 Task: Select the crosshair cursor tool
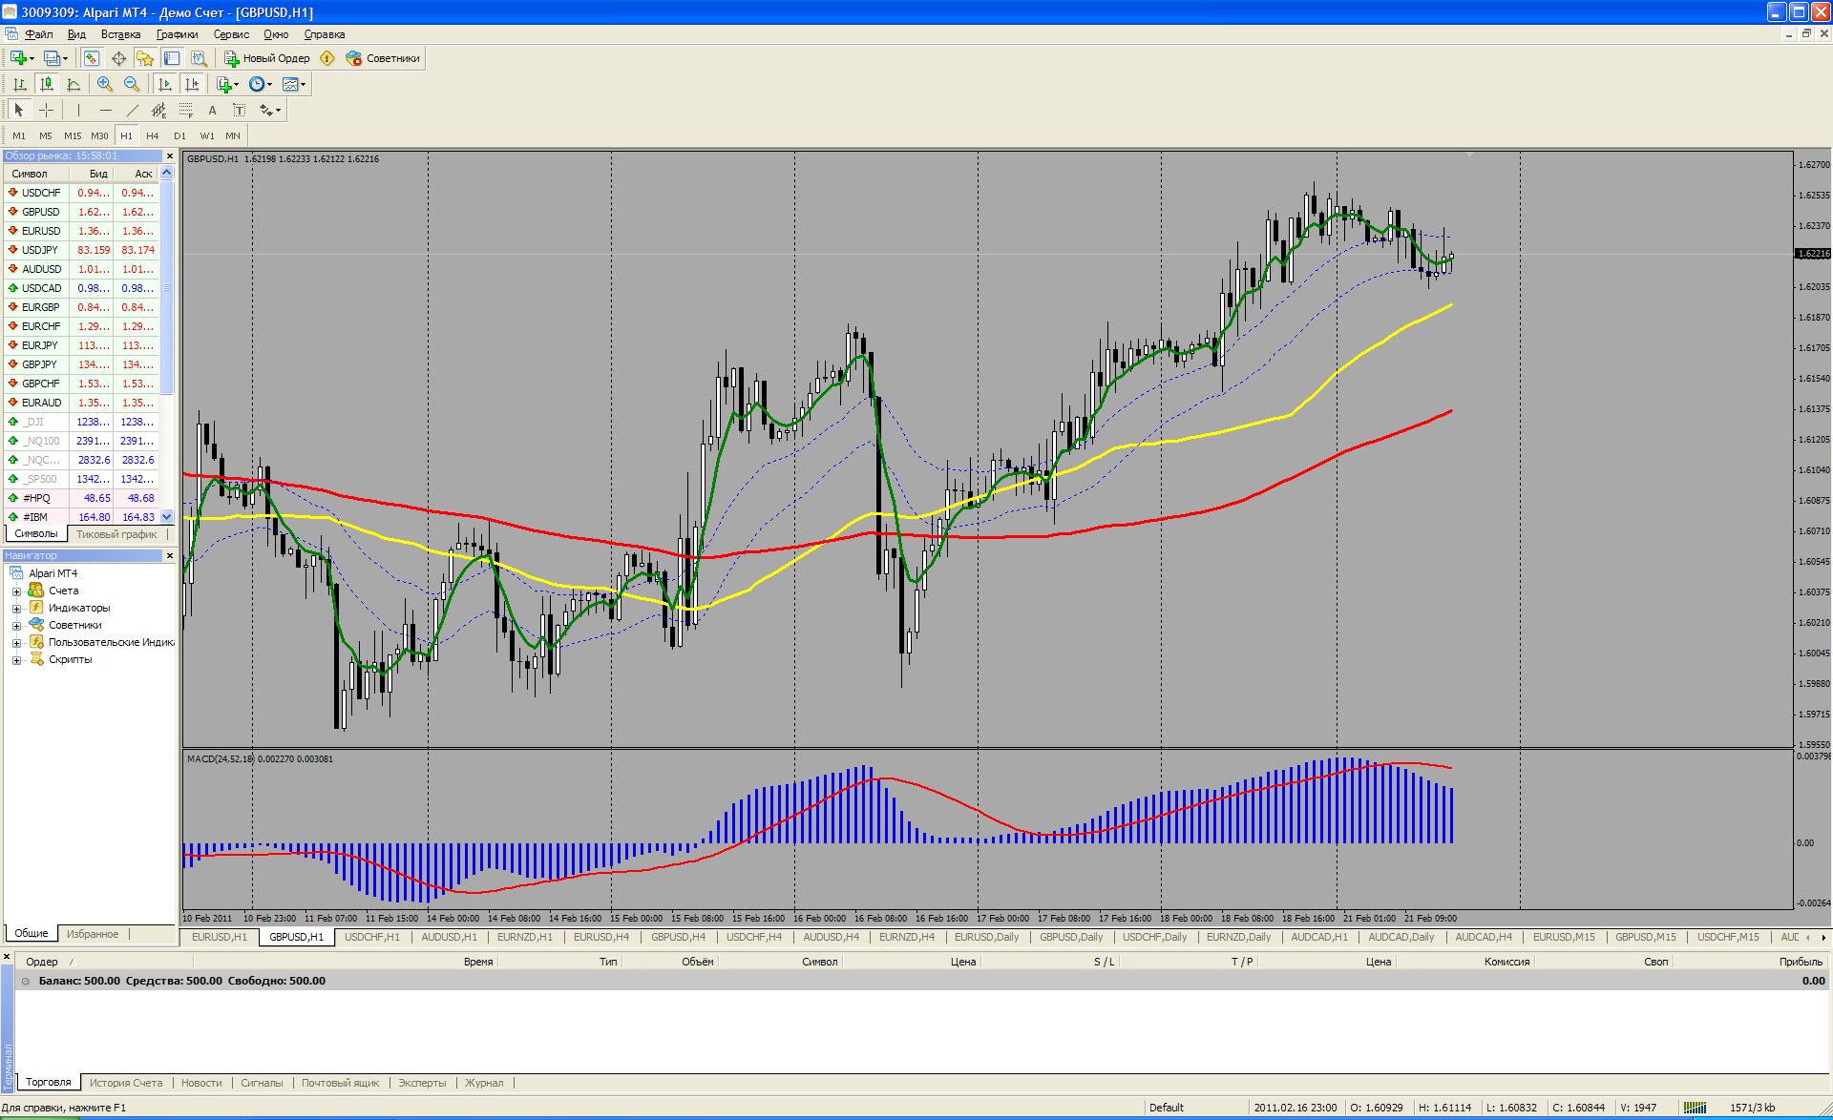46,111
